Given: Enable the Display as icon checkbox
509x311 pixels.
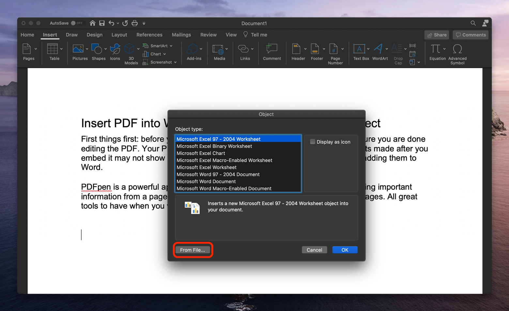Looking at the screenshot, I should pos(313,141).
